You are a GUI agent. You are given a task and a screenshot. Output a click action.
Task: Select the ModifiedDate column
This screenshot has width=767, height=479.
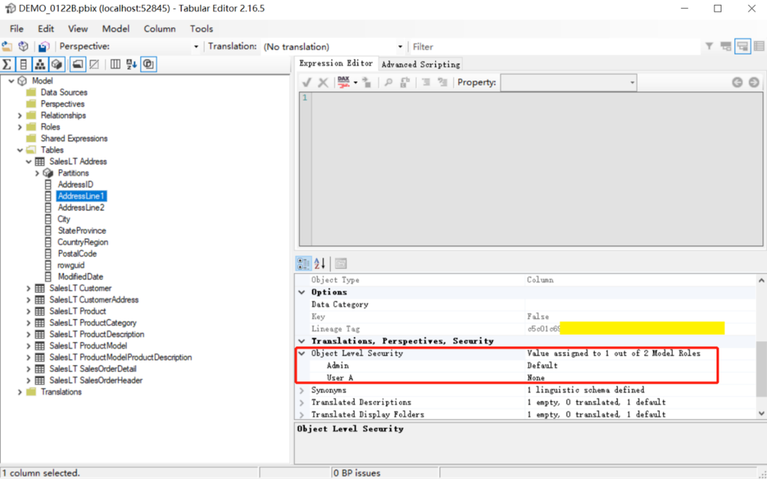[80, 277]
